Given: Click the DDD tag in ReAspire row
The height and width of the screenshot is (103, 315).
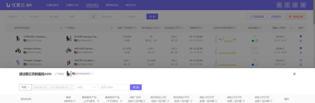Looking at the screenshot, I should 255,48.
